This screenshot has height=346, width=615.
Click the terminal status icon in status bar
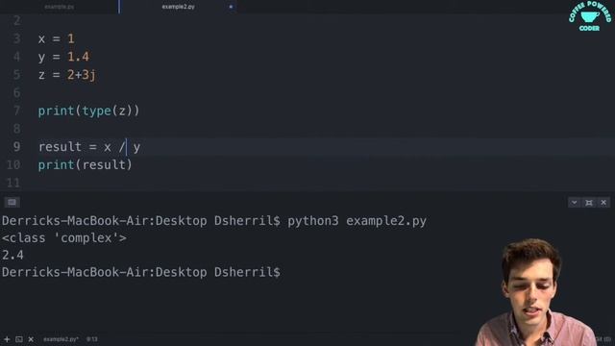pyautogui.click(x=19, y=339)
